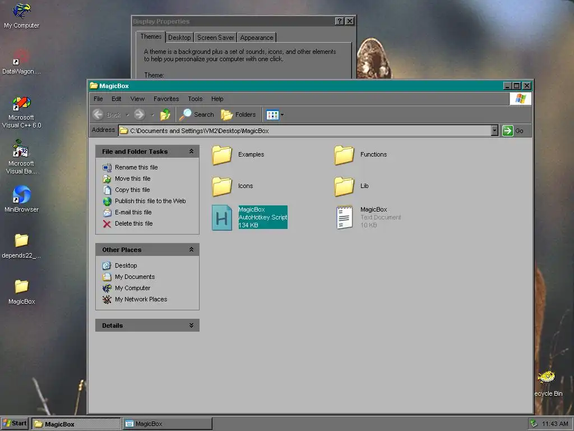The width and height of the screenshot is (574, 431).
Task: Toggle the Folders pane button
Action: (238, 114)
